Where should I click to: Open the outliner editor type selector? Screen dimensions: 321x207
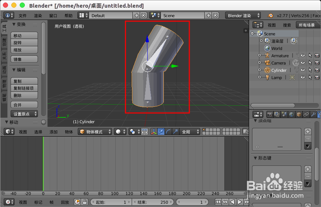258,25
